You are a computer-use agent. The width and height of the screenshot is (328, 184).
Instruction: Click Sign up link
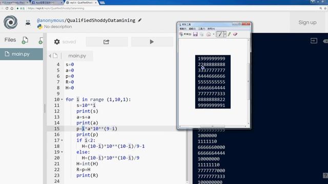(x=307, y=22)
